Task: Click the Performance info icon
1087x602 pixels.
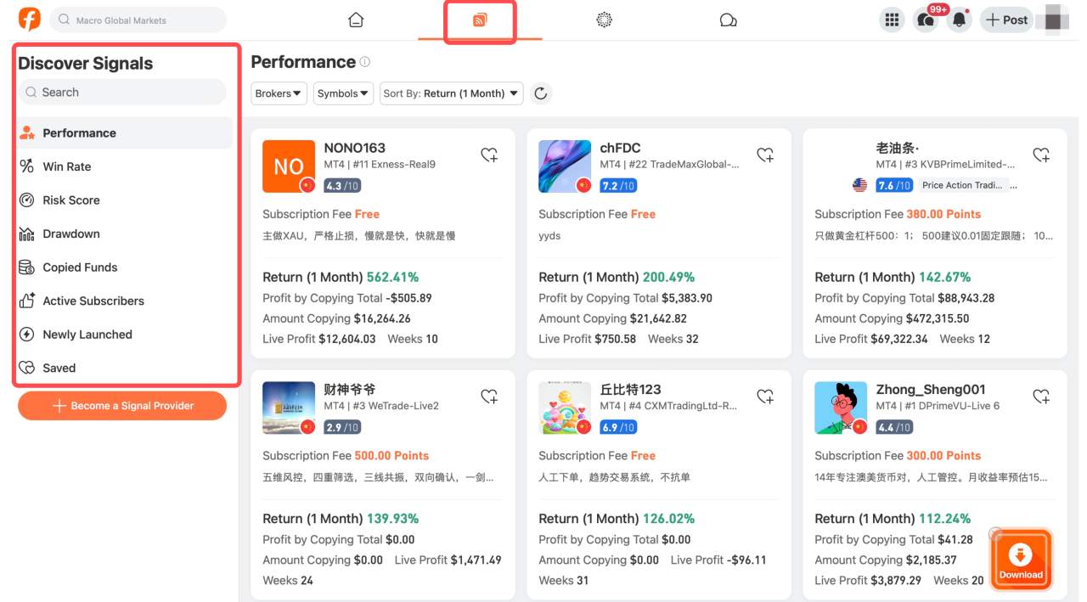Action: 365,62
